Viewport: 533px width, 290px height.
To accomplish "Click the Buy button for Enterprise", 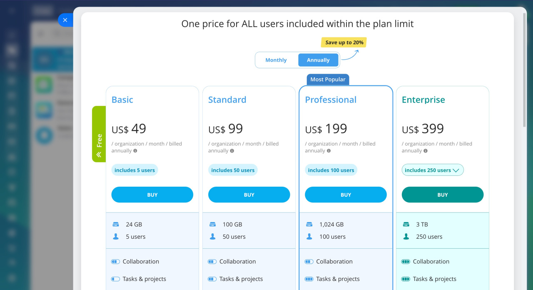I will pos(443,195).
